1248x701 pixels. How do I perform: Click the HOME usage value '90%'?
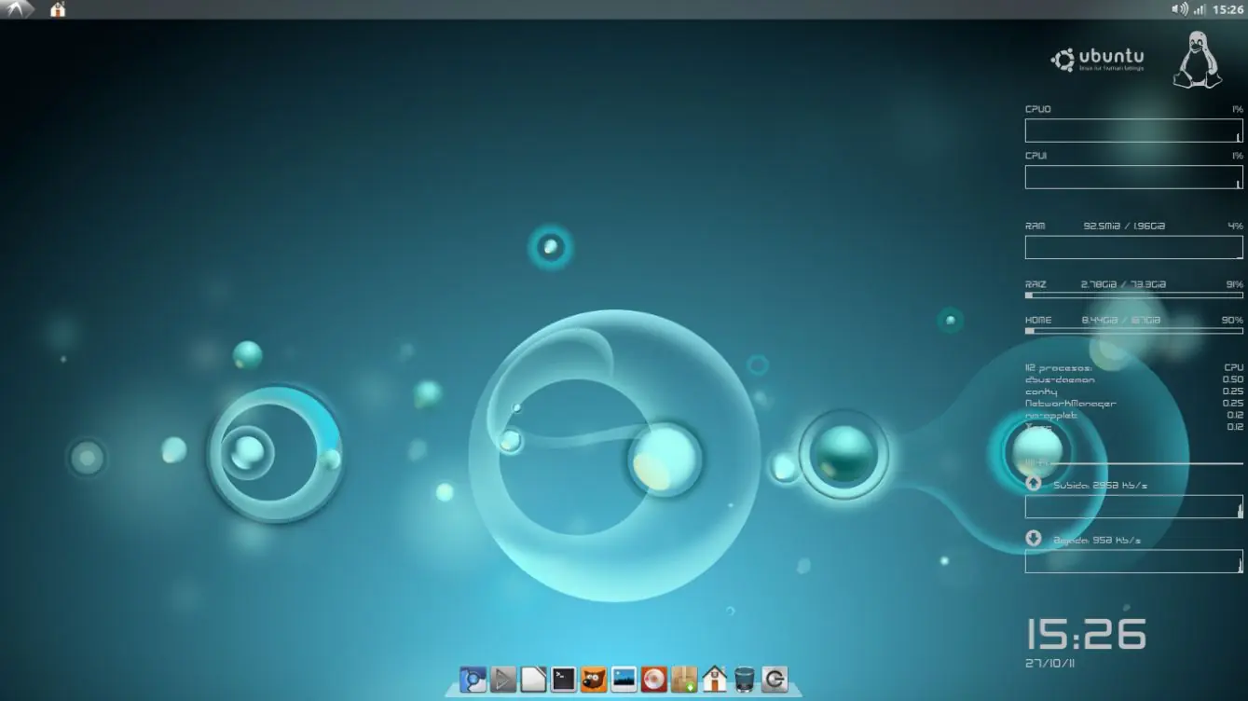pyautogui.click(x=1232, y=320)
